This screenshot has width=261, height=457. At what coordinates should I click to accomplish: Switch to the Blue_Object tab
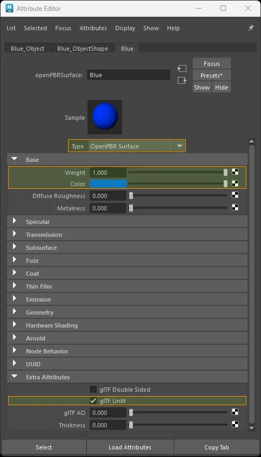pos(28,49)
